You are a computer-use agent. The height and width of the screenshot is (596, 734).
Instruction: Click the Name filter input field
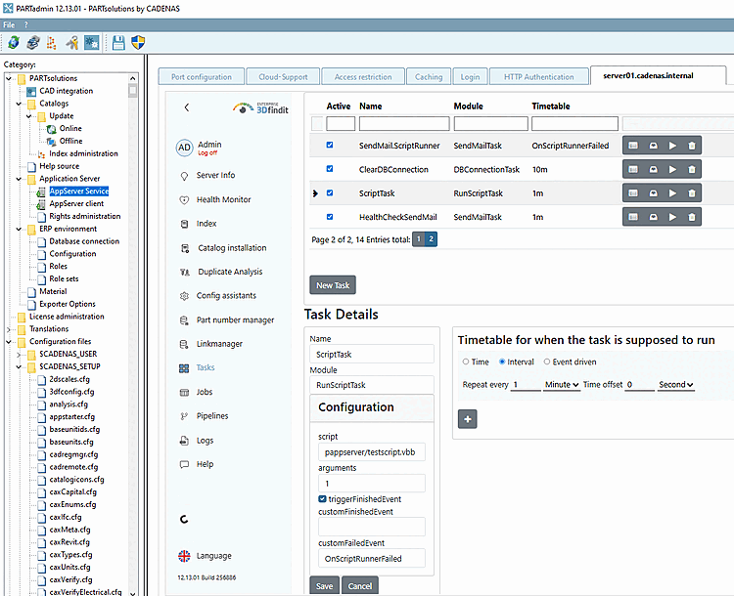click(x=404, y=124)
